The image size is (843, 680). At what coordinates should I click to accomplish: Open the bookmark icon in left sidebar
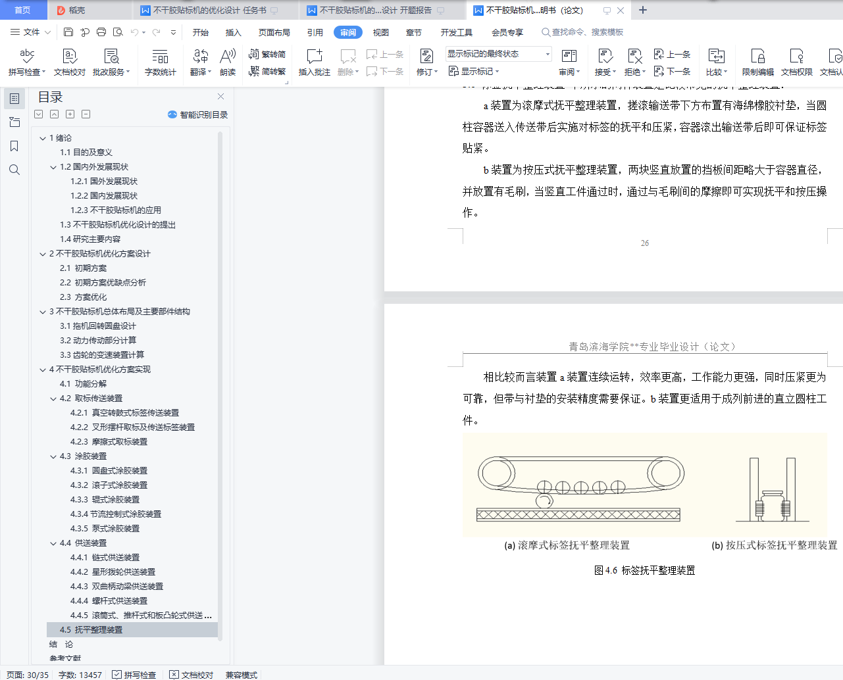14,146
